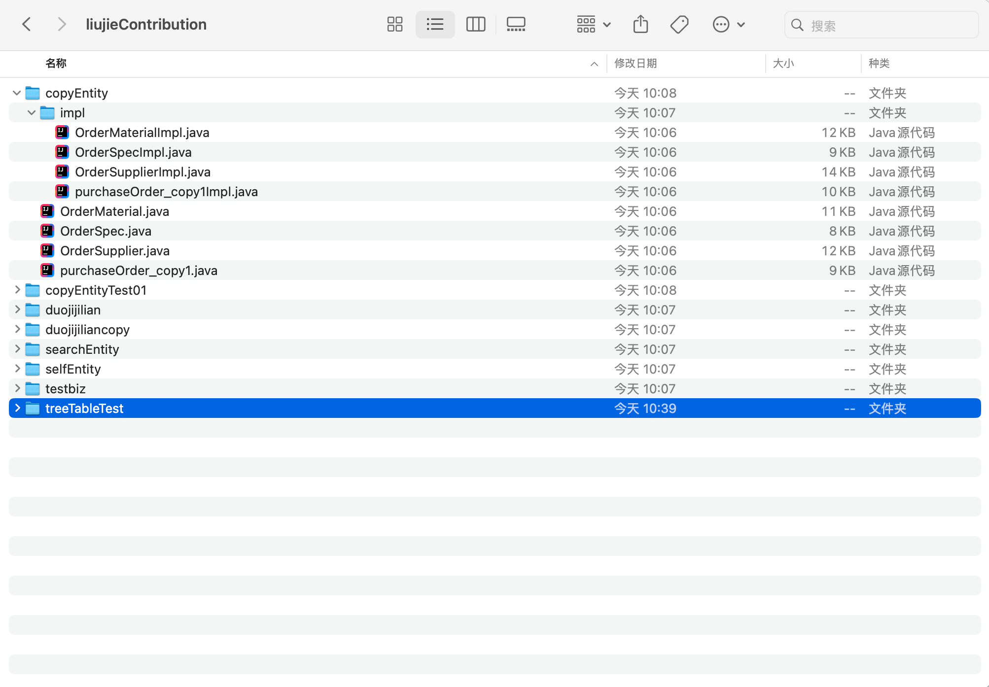Sort by 种类 column header
This screenshot has width=989, height=687.
[x=879, y=64]
